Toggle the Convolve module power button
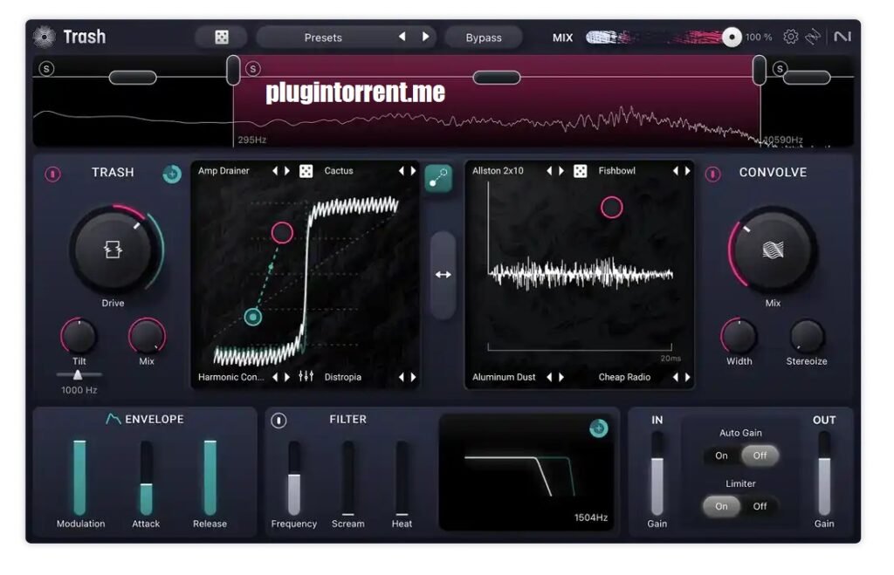894x575 pixels. [712, 174]
